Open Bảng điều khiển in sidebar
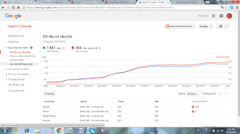This screenshot has height=134, width=240. 16,36
